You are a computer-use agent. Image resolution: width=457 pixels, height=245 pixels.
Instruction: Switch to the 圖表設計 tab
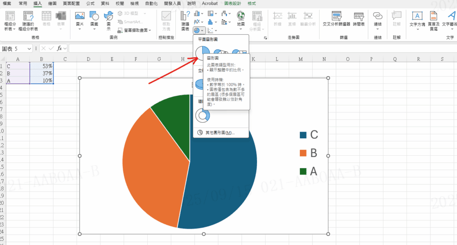pos(232,3)
